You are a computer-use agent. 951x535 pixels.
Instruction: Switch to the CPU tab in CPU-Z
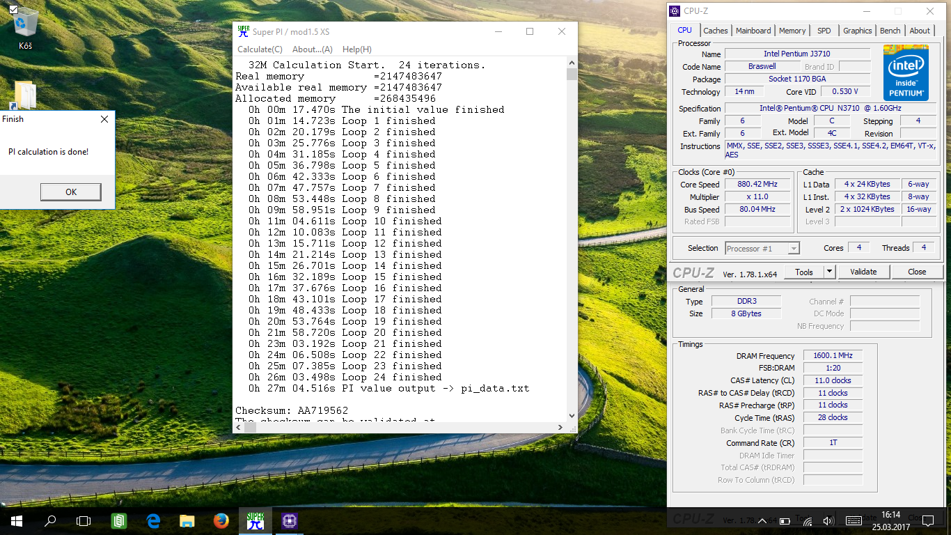pos(684,30)
